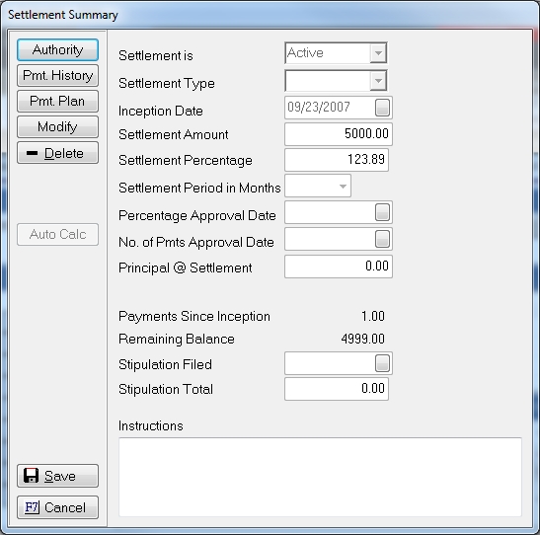
Task: Click inside the Instructions text area
Action: click(320, 477)
